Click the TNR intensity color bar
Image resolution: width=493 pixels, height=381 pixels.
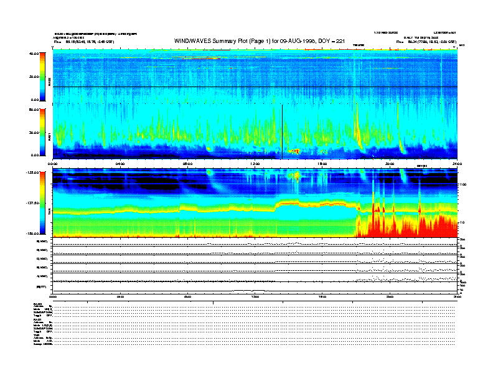pos(43,203)
